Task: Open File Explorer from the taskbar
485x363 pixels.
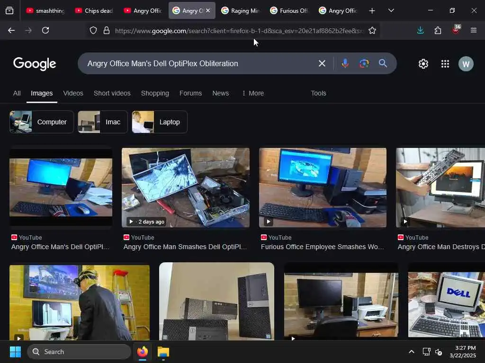Action: coord(163,352)
